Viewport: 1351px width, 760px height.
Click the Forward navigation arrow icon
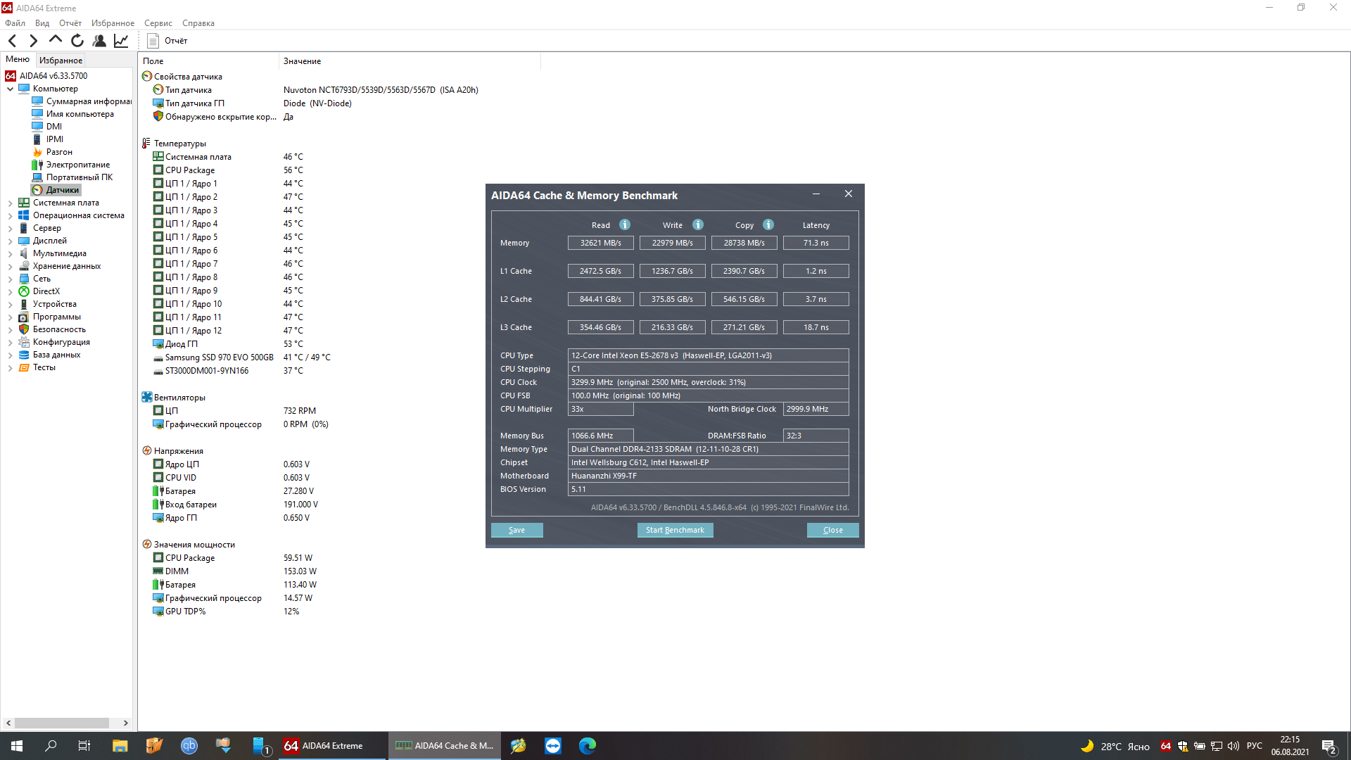pyautogui.click(x=33, y=41)
